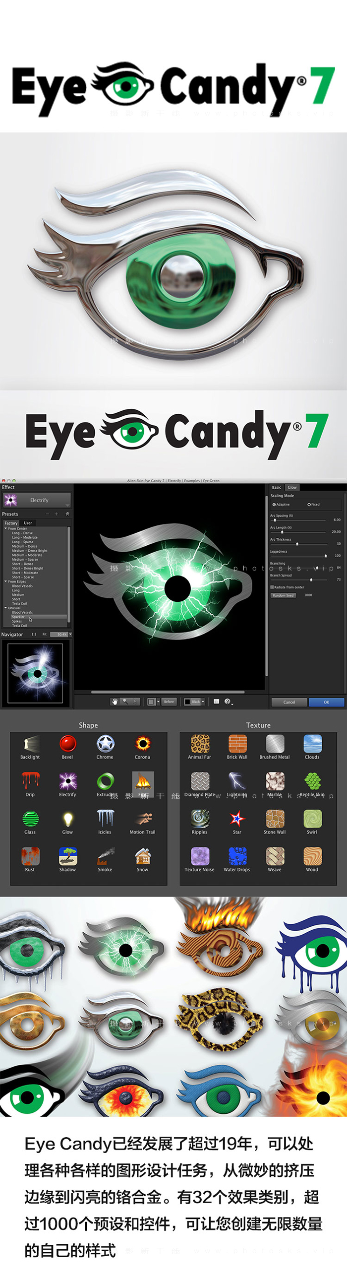Collapse the From Edges preset group
Viewport: 347px width, 1283px height.
click(6, 581)
